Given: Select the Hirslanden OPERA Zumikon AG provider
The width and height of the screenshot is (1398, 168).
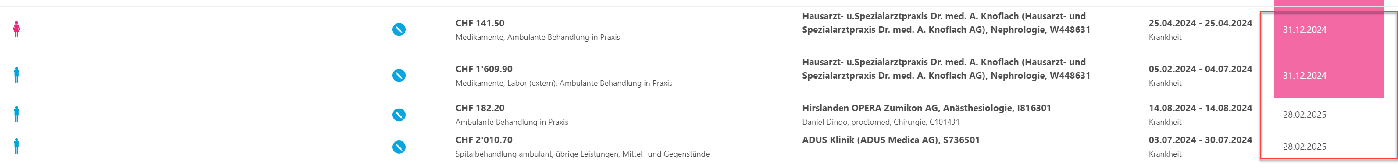Looking at the screenshot, I should click(x=927, y=108).
